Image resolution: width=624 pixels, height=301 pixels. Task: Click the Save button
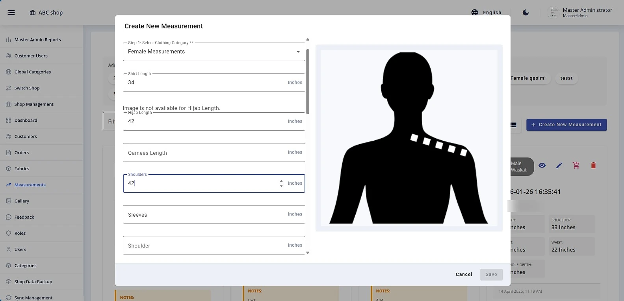pyautogui.click(x=491, y=275)
